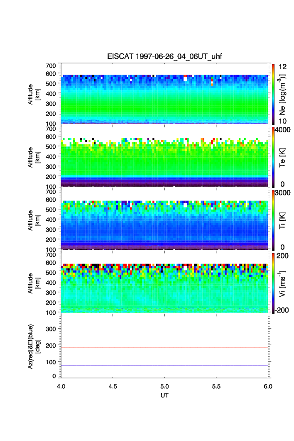Image resolution: width=294 pixels, height=441 pixels.
Task: Click the Ti color bar
Action: [x=273, y=220]
